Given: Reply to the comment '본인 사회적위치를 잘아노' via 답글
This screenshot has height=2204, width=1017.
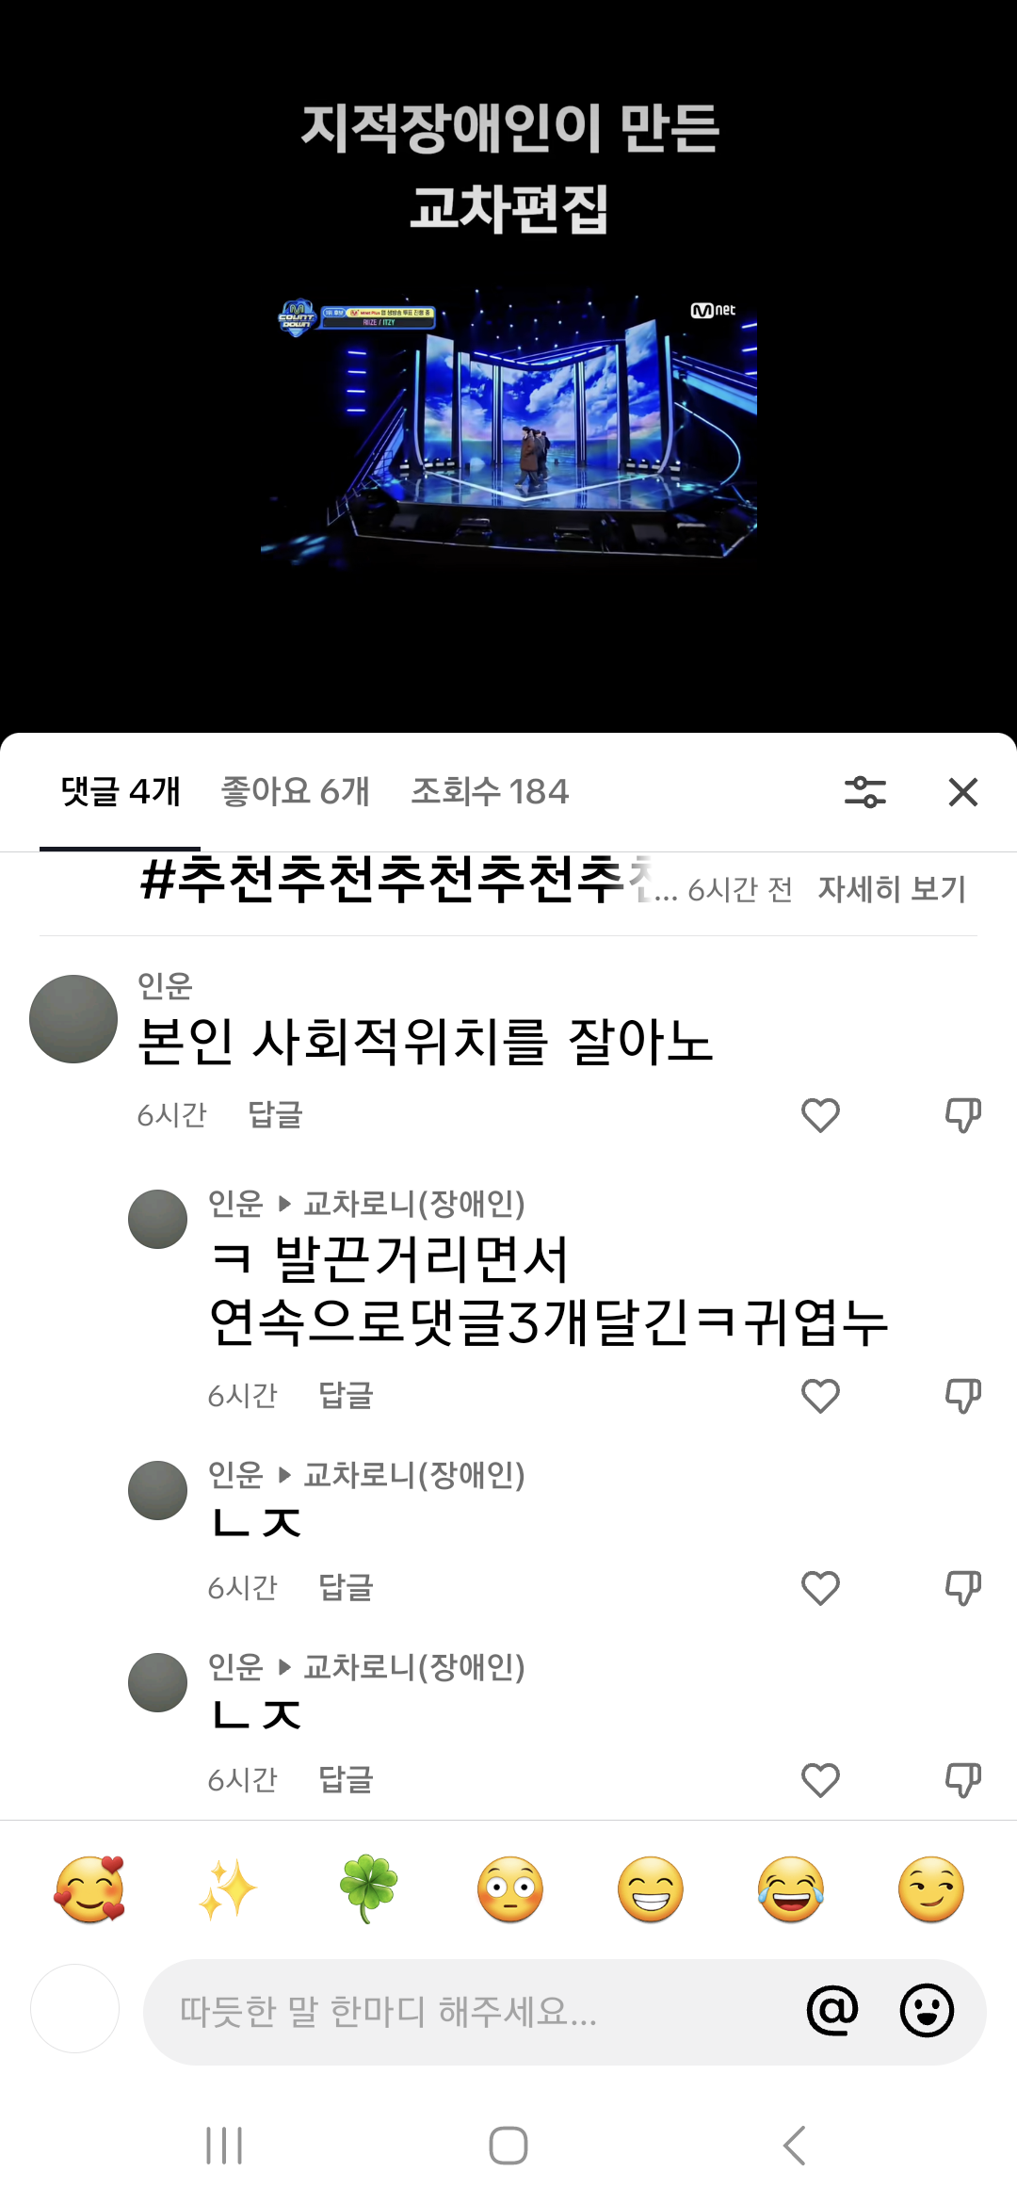Looking at the screenshot, I should 275,1115.
